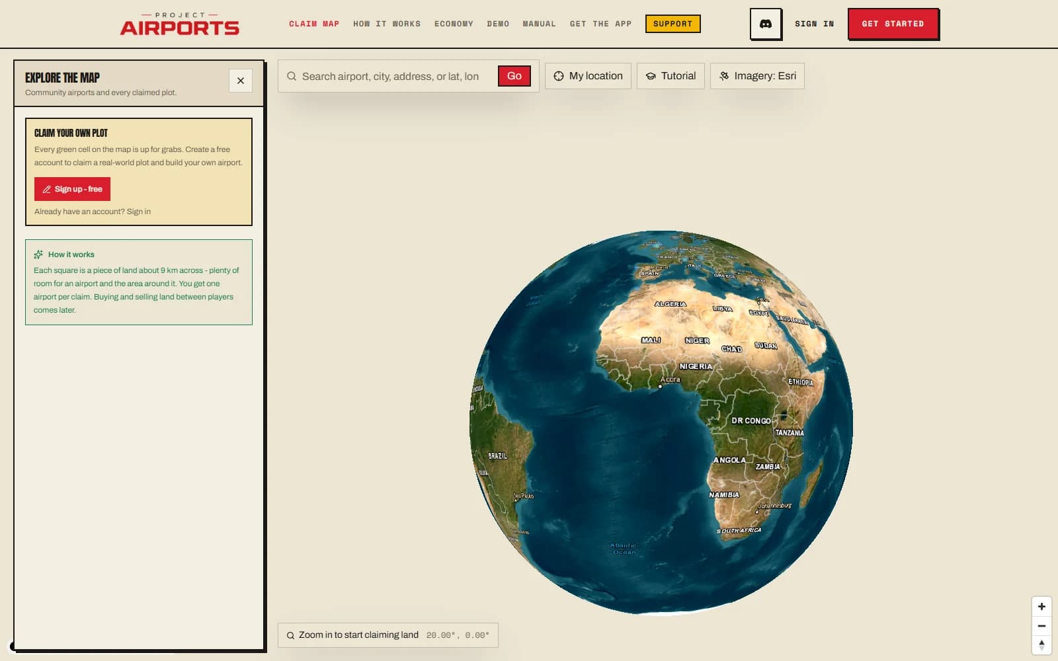
Task: Click Sign In in the header
Action: 814,24
